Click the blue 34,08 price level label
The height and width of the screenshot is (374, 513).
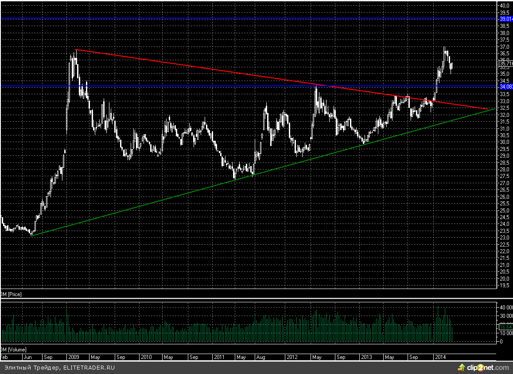[x=506, y=87]
